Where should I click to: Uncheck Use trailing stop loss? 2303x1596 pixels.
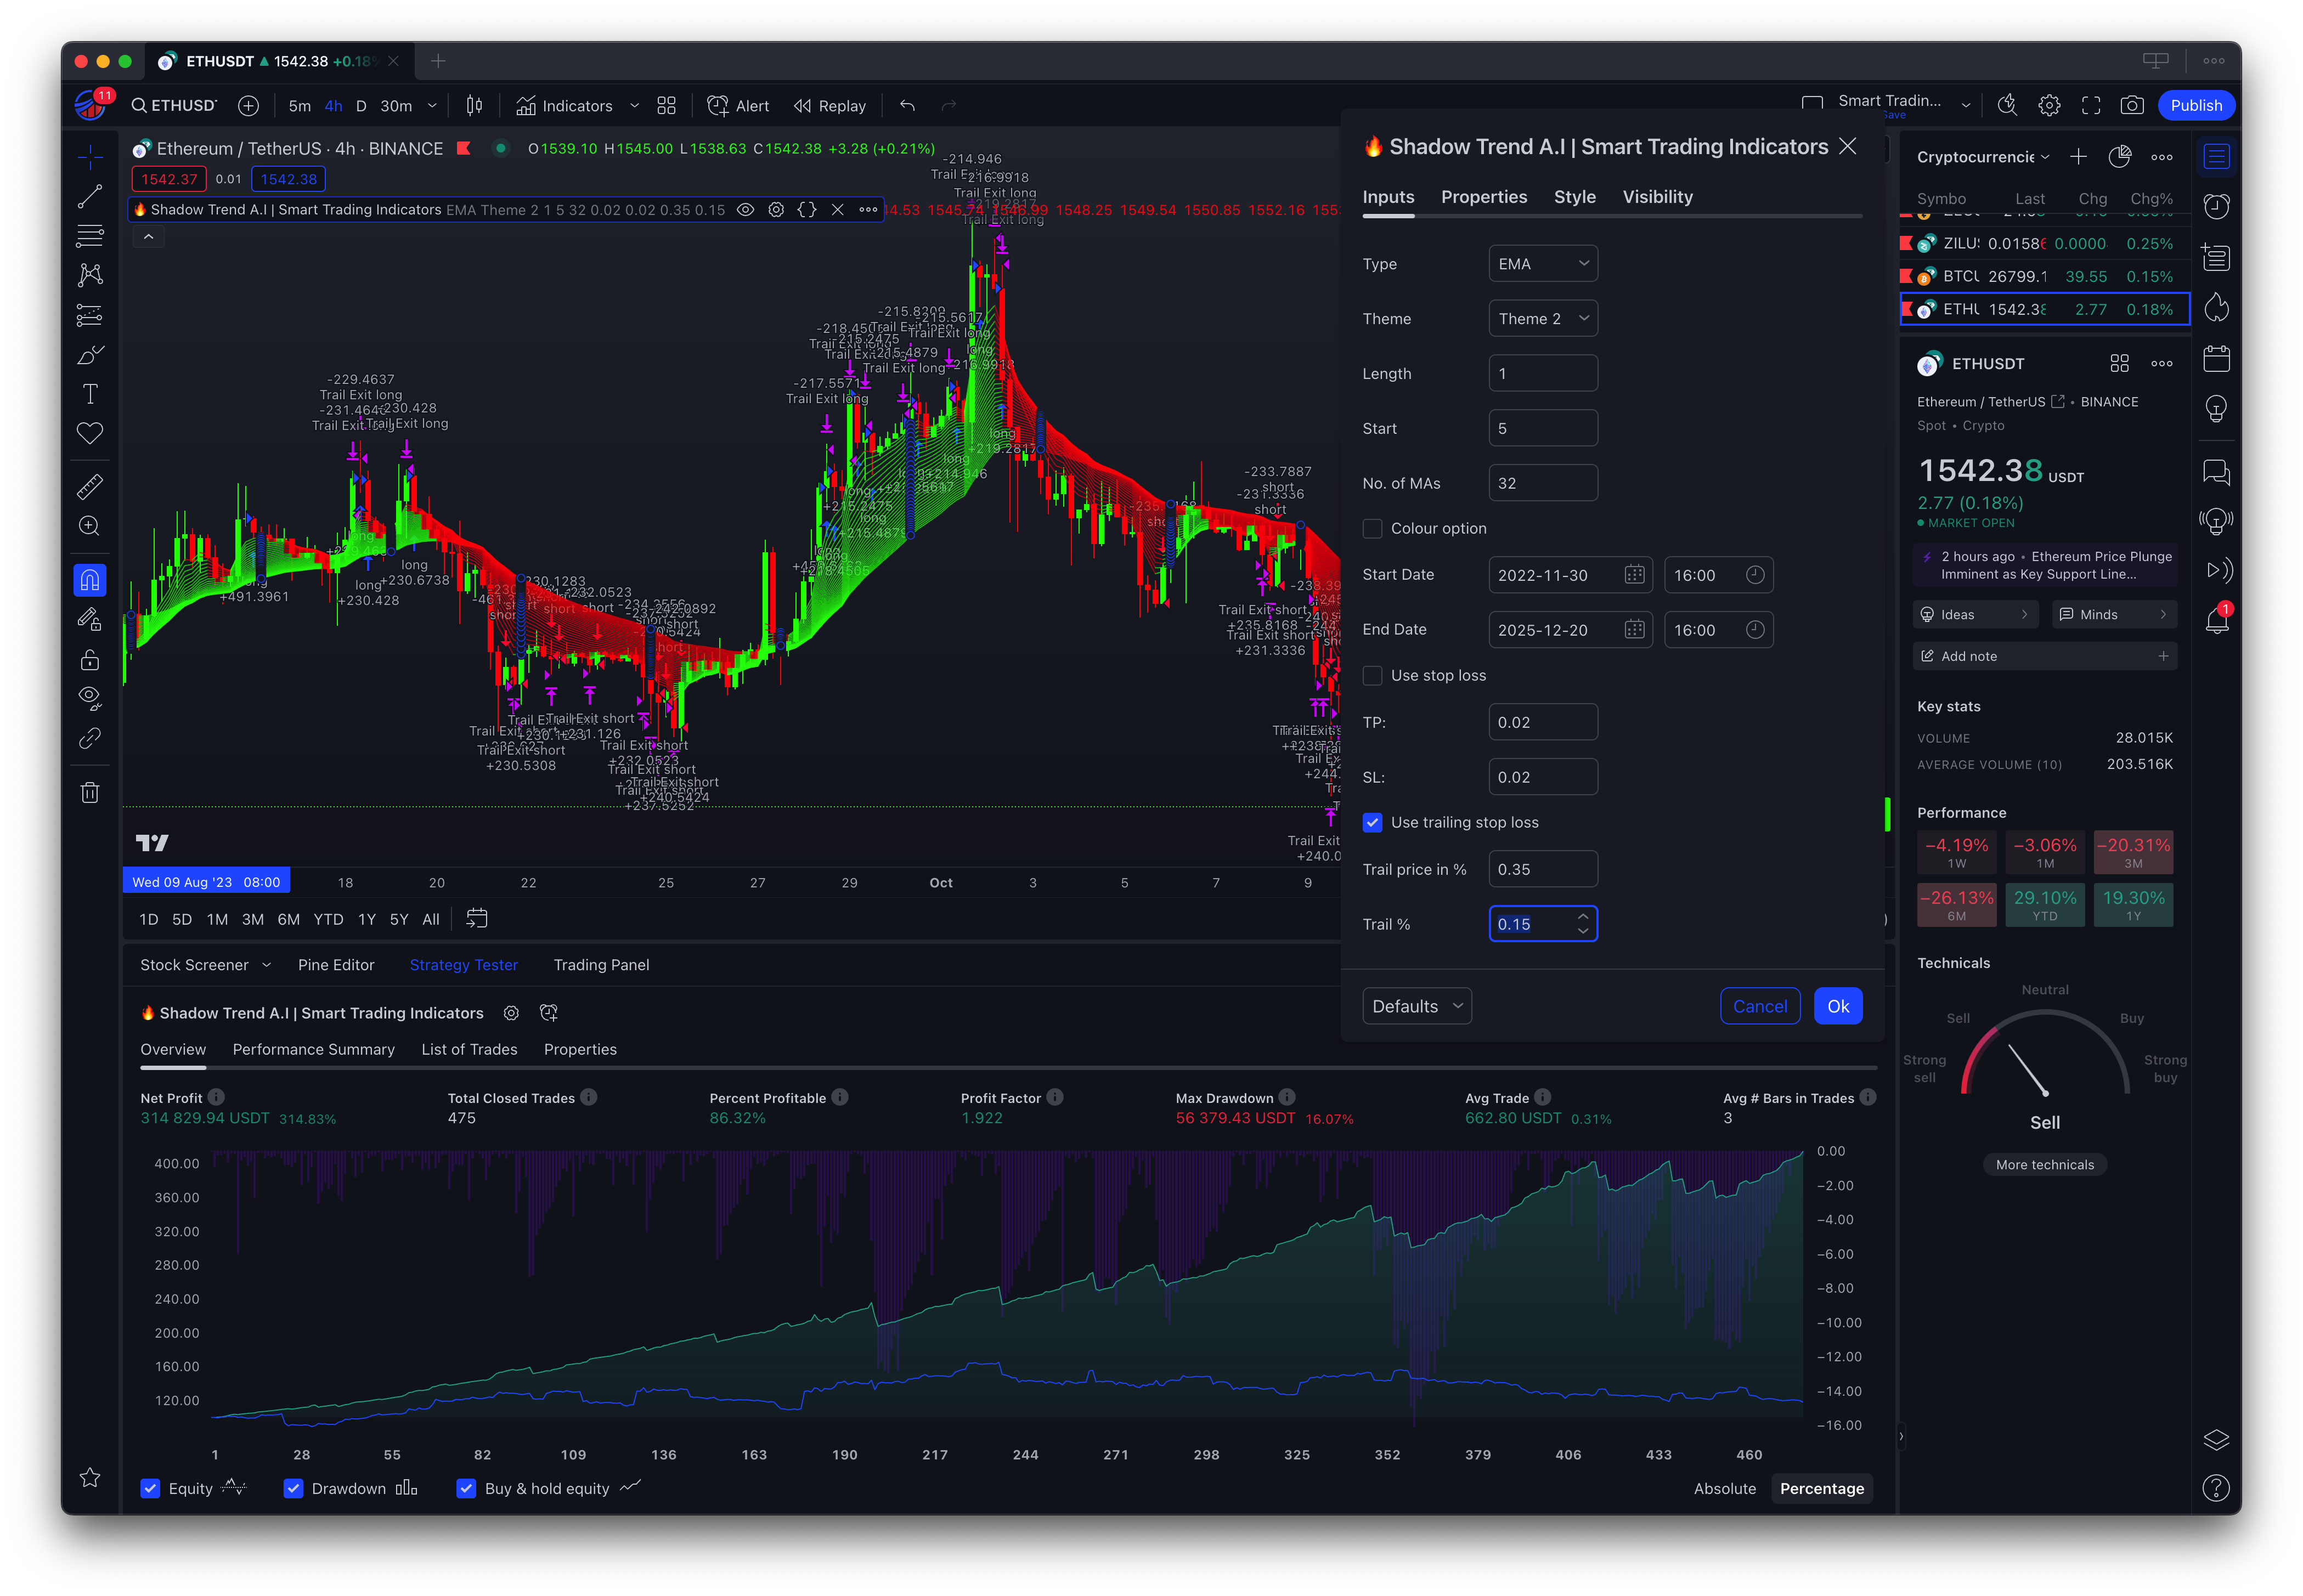(1373, 823)
